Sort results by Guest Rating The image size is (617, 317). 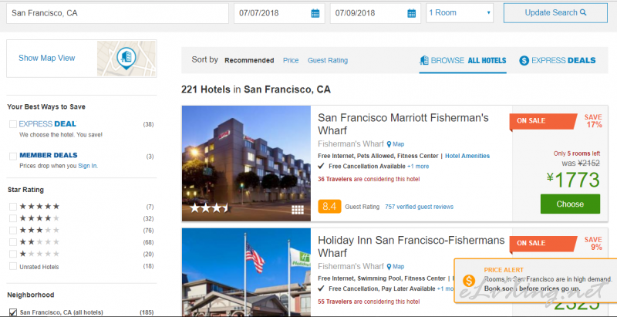click(x=328, y=60)
